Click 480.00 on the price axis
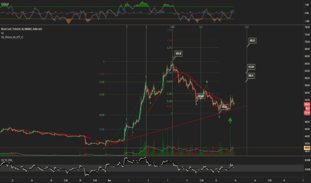Image resolution: width=311 pixels, height=183 pixels. tap(307, 122)
